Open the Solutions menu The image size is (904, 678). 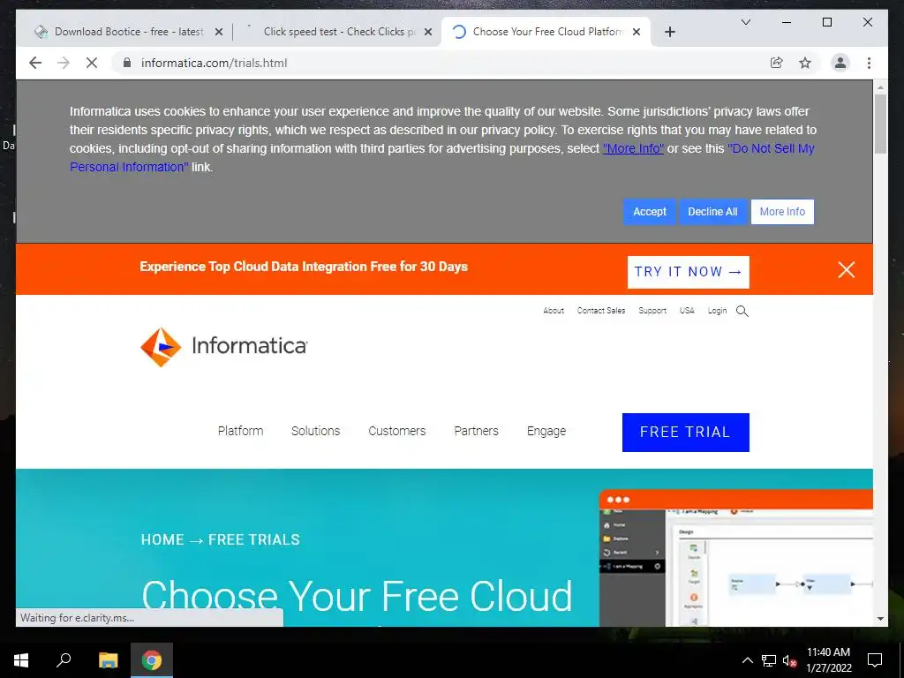coord(315,431)
